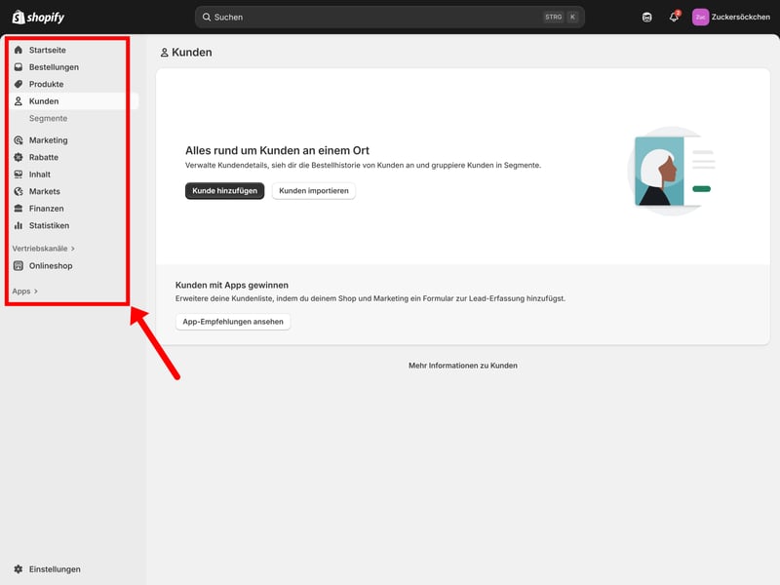Image resolution: width=780 pixels, height=585 pixels.
Task: Go to Markets in sidebar
Action: [x=45, y=191]
